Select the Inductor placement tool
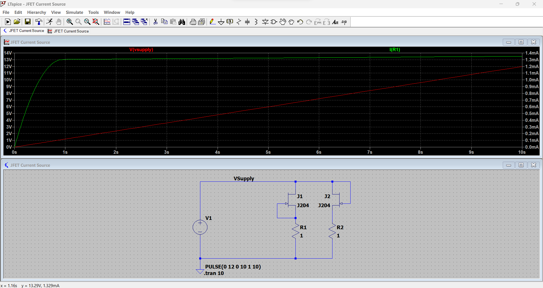Image resolution: width=543 pixels, height=288 pixels. (x=256, y=22)
